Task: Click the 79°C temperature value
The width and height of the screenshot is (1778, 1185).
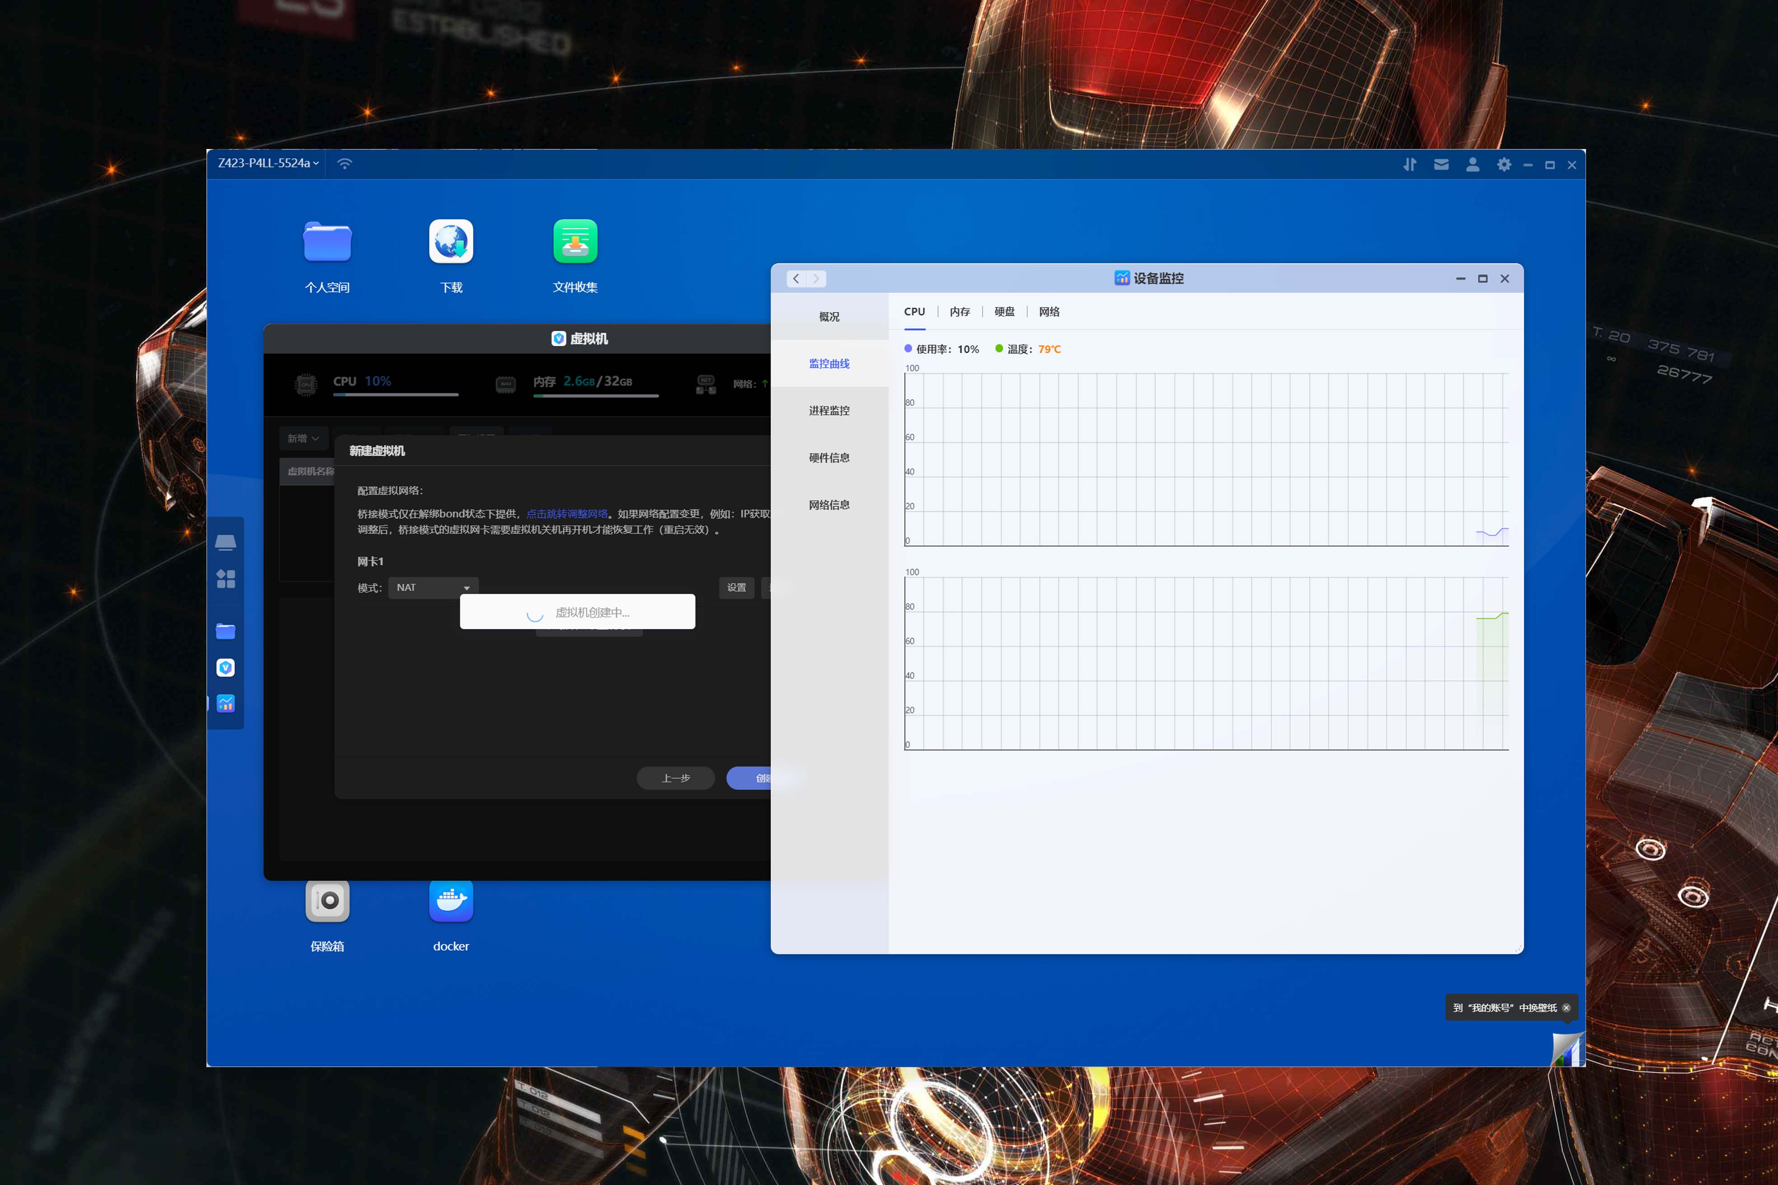Action: click(1049, 349)
